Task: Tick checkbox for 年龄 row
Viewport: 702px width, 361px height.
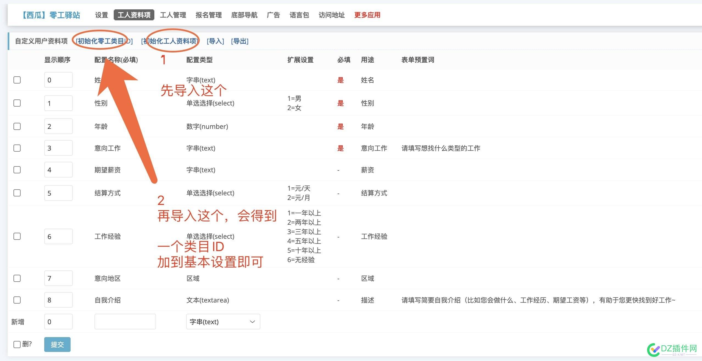Action: pyautogui.click(x=17, y=126)
